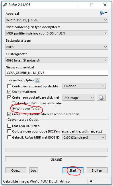Enable Controleer apparaat op slechte checkbox
This screenshot has width=113, height=186.
pos(9,86)
